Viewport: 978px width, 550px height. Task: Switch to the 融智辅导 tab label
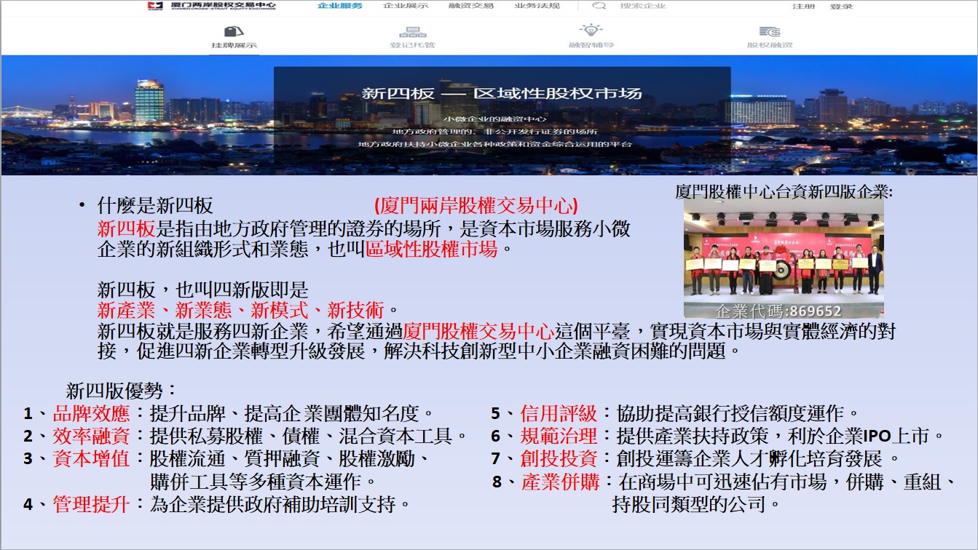tap(591, 45)
